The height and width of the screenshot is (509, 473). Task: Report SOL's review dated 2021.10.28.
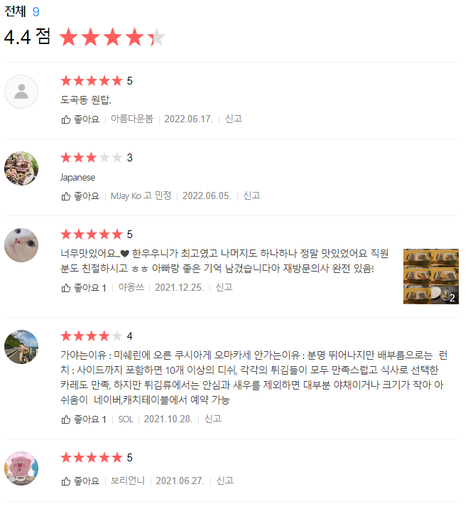(x=213, y=419)
